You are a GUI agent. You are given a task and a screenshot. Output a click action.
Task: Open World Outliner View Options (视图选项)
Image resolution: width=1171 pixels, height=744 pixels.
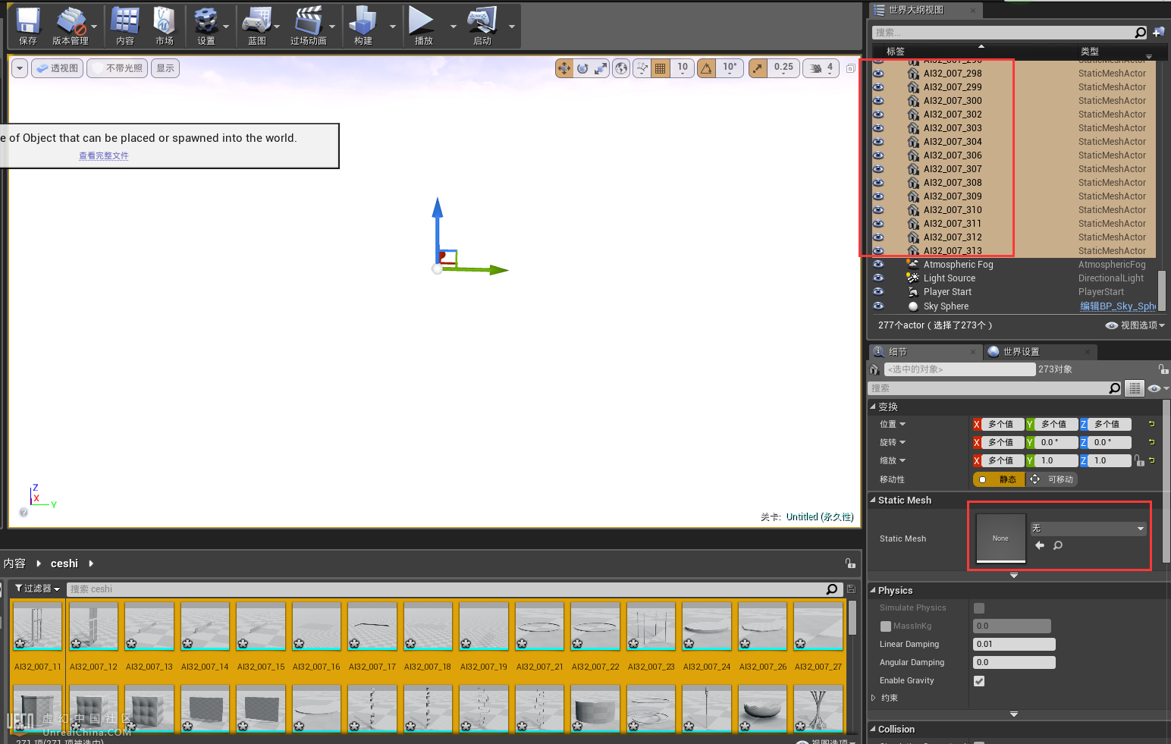(1135, 325)
